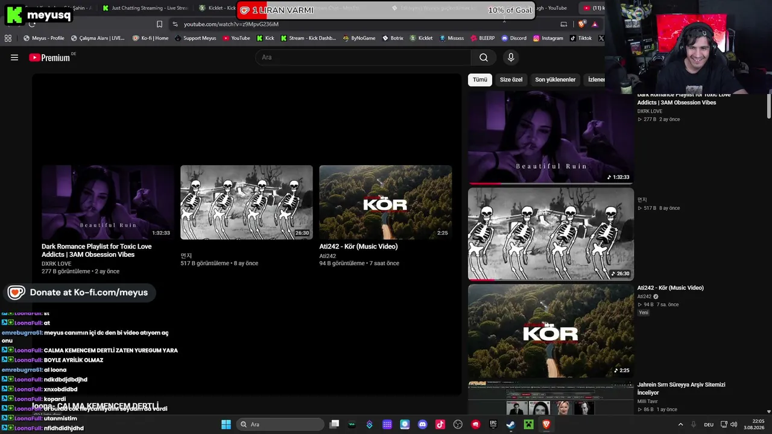
Task: Start voice search with the microphone icon
Action: 511,57
